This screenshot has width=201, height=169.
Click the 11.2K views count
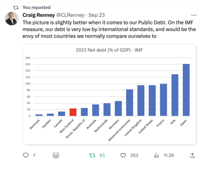point(168,155)
